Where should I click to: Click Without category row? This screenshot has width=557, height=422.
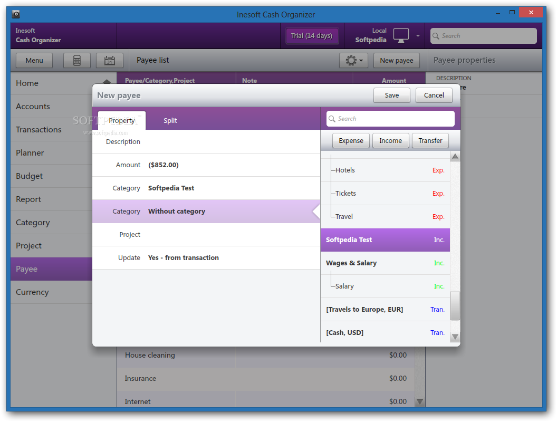click(x=206, y=212)
